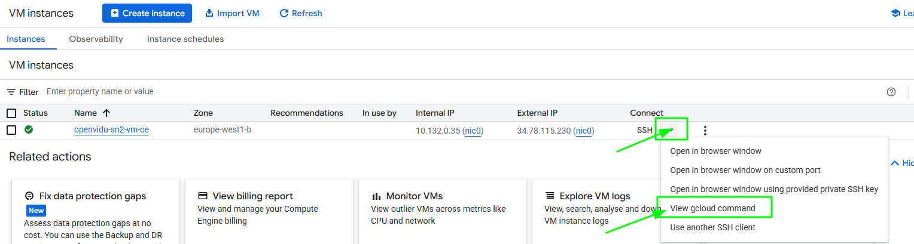This screenshot has height=244, width=914.
Task: Toggle the select-all instances checkbox
Action: (x=11, y=113)
